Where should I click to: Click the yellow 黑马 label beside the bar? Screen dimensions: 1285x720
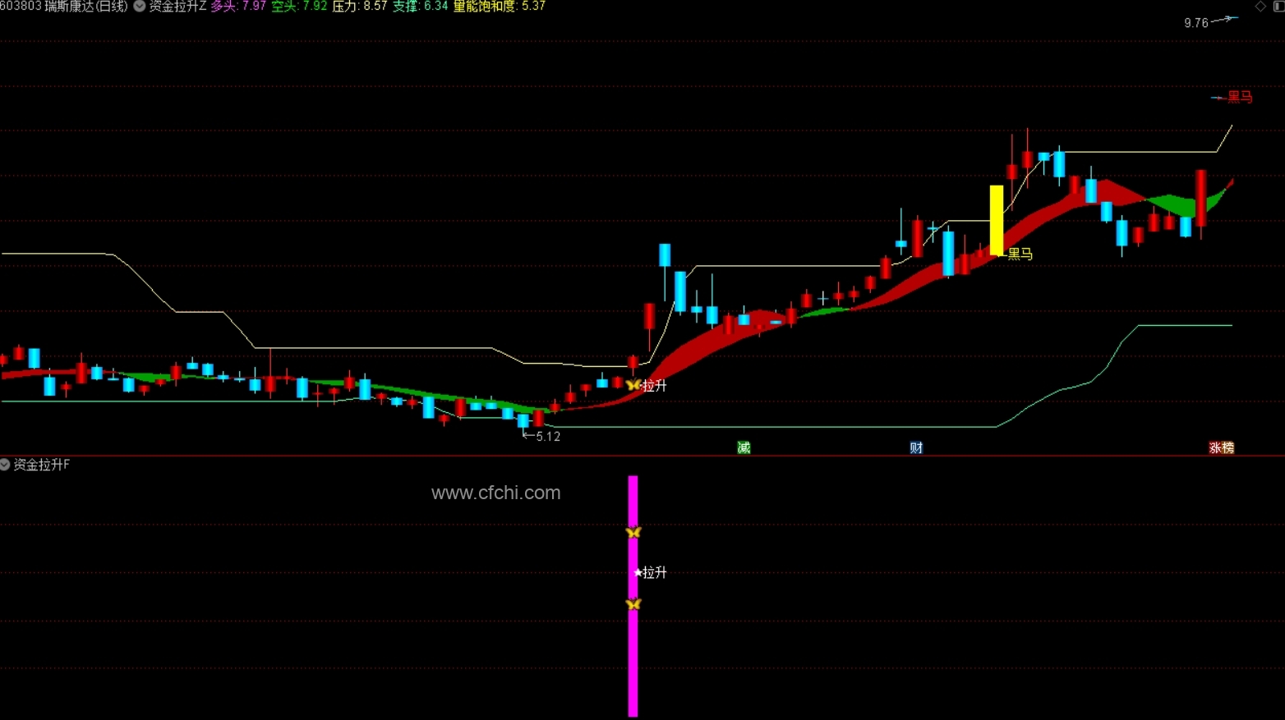1020,255
